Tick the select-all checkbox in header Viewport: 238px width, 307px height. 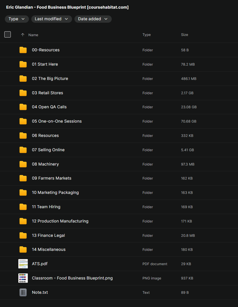click(x=8, y=35)
